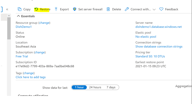Click the 2021-01-15 09:23 UTC restore point
Screen dimensions: 192x104
(151, 66)
